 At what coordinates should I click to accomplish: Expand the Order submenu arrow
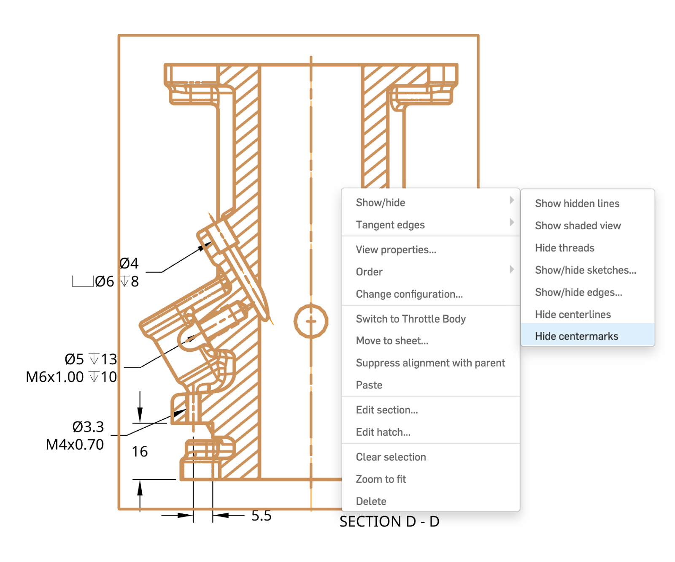pyautogui.click(x=511, y=269)
